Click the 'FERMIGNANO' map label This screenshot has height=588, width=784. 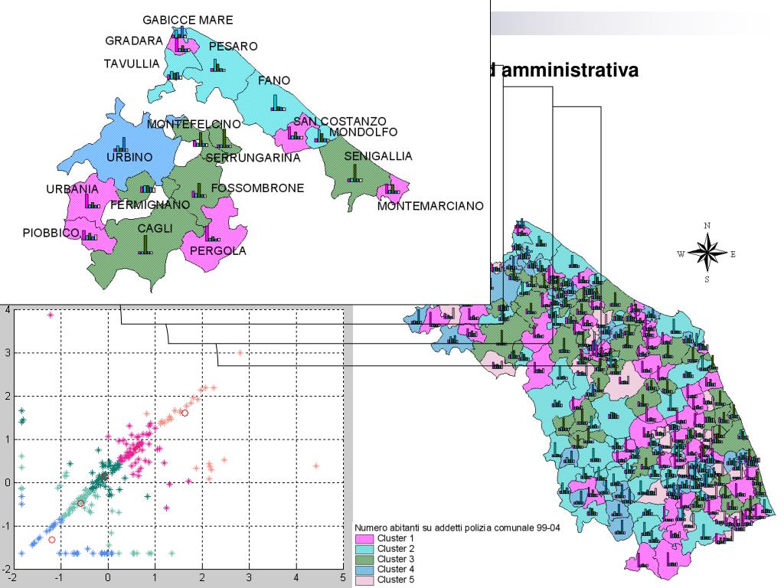(x=151, y=204)
